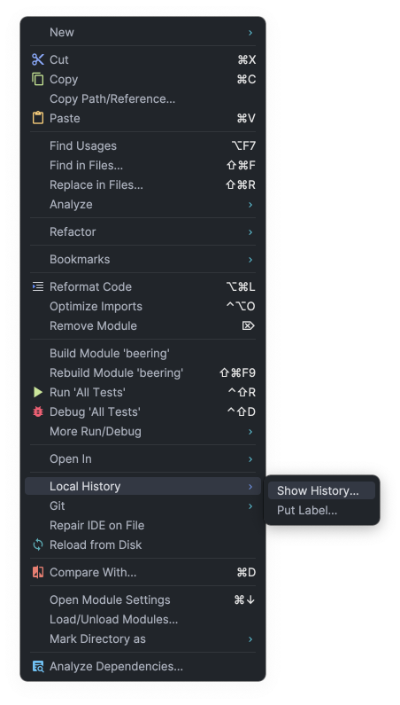
Task: Expand the Git submenu chevron
Action: pyautogui.click(x=250, y=506)
